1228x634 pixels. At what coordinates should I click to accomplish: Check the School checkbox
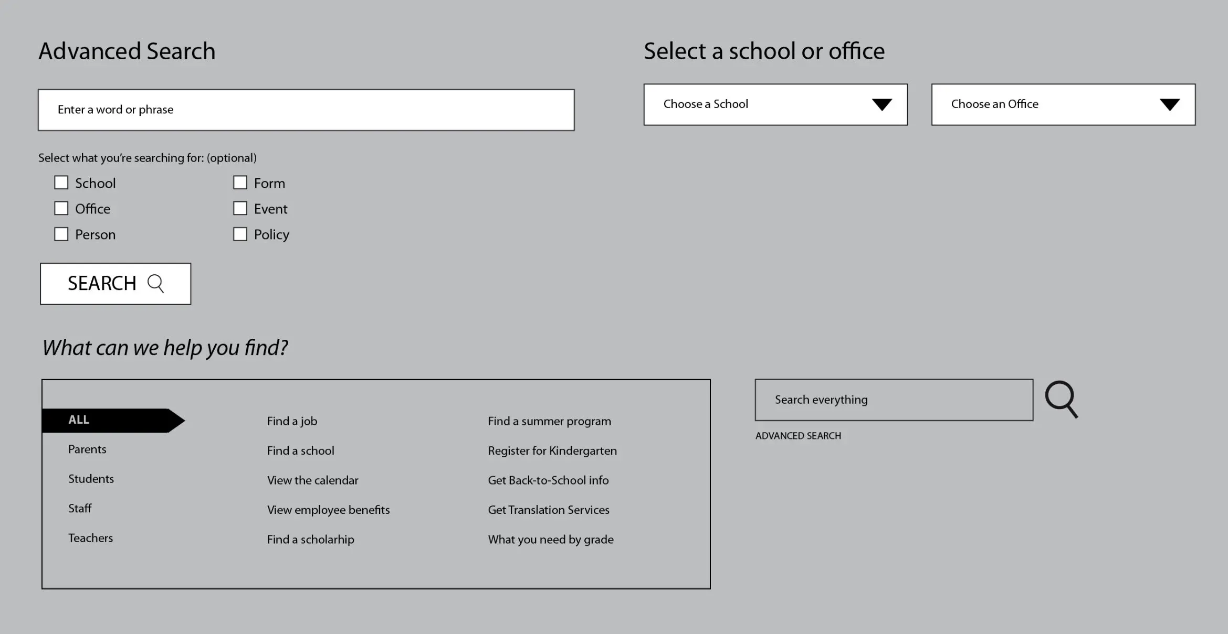pos(61,182)
